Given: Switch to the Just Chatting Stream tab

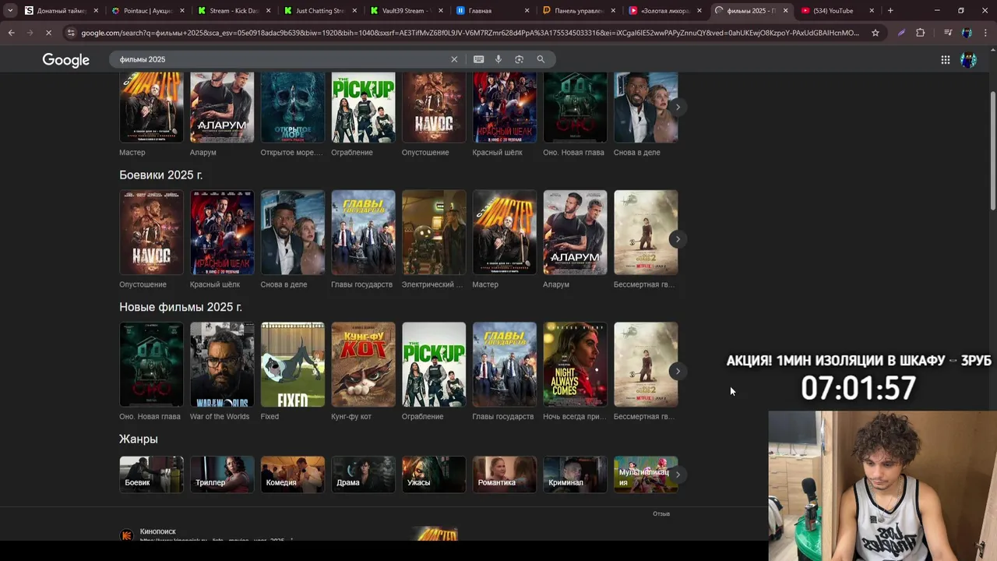Looking at the screenshot, I should point(320,11).
